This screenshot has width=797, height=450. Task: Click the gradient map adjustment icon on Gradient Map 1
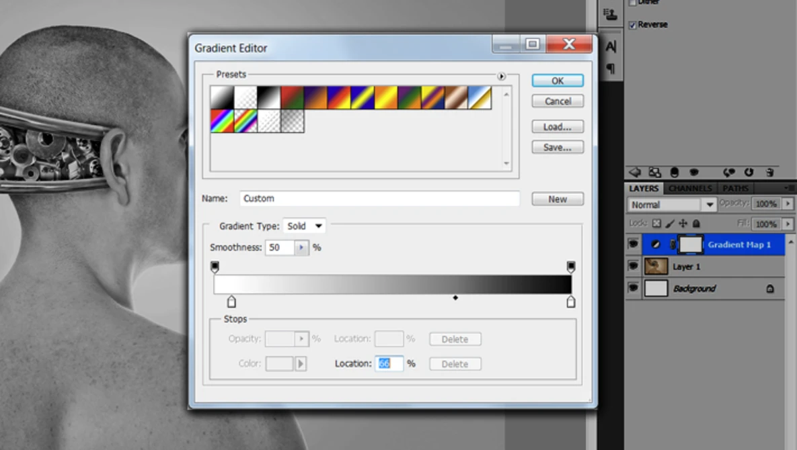click(656, 244)
